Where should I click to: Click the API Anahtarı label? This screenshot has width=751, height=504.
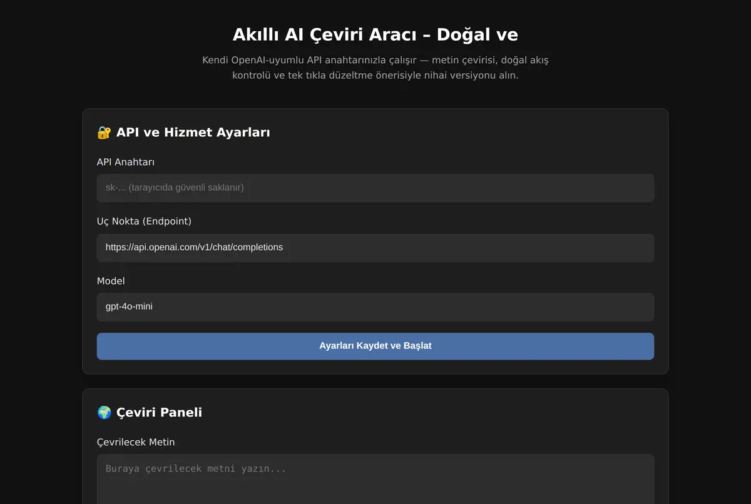126,162
